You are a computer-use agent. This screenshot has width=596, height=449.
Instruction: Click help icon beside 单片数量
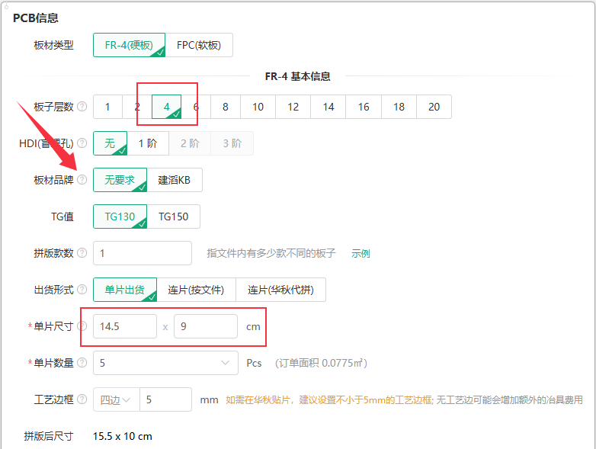(82, 363)
